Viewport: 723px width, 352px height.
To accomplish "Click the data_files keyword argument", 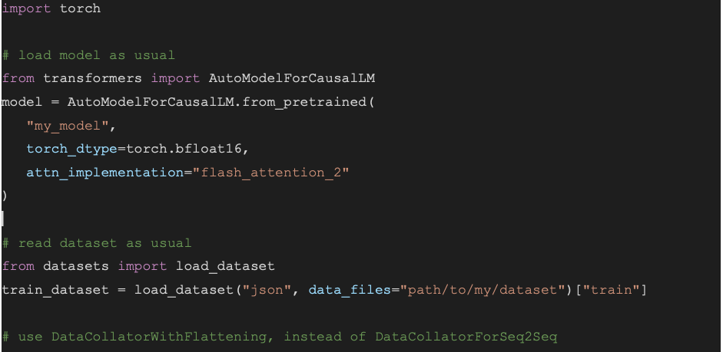I will coord(350,291).
